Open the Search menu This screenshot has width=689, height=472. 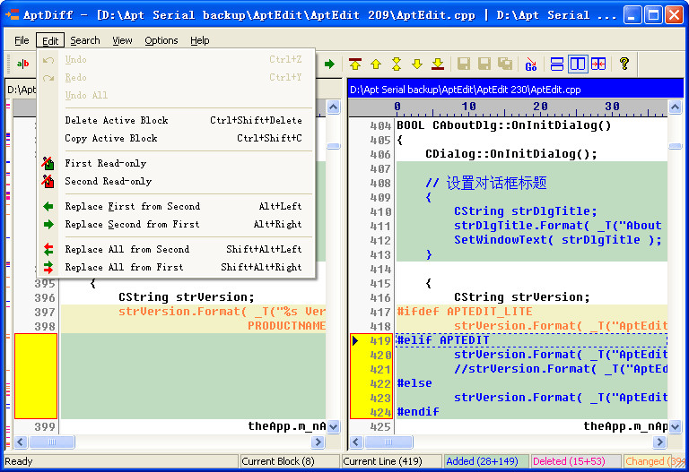[x=85, y=40]
